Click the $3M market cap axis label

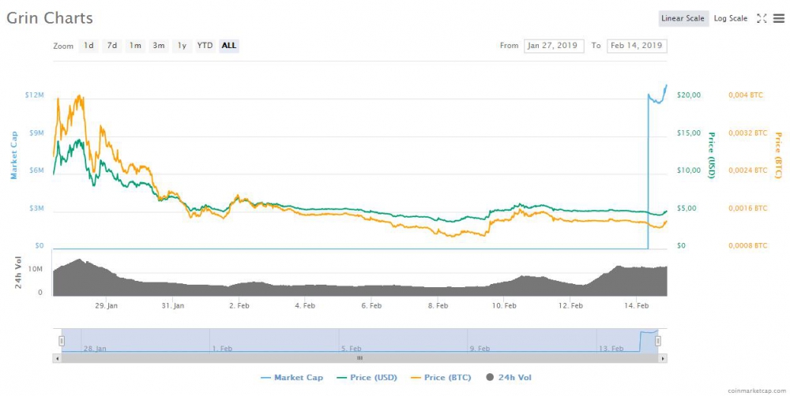(x=37, y=207)
